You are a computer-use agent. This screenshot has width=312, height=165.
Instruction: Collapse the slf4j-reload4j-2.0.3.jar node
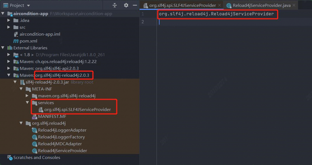[15, 82]
